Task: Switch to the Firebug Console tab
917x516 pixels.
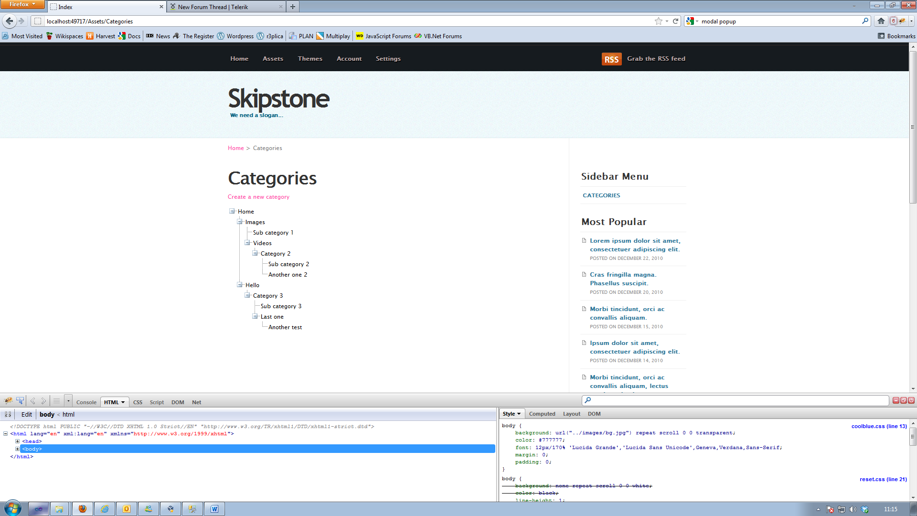Action: pyautogui.click(x=86, y=402)
